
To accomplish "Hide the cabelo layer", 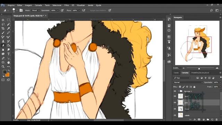I will point(175,115).
